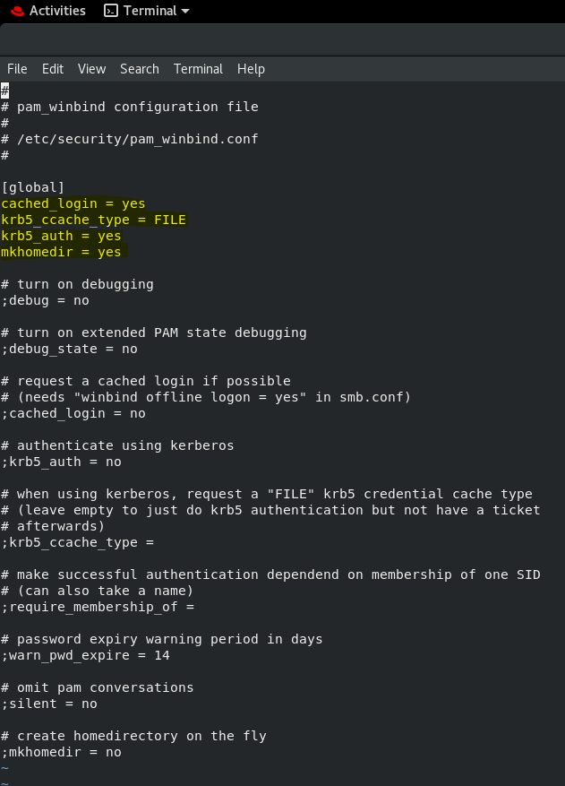Open the Search menu
565x786 pixels.
(139, 69)
